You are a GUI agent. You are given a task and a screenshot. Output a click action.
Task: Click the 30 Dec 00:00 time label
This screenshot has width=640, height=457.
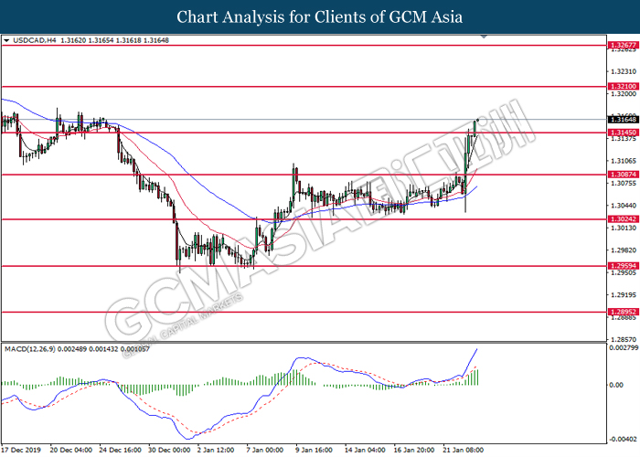coord(169,450)
